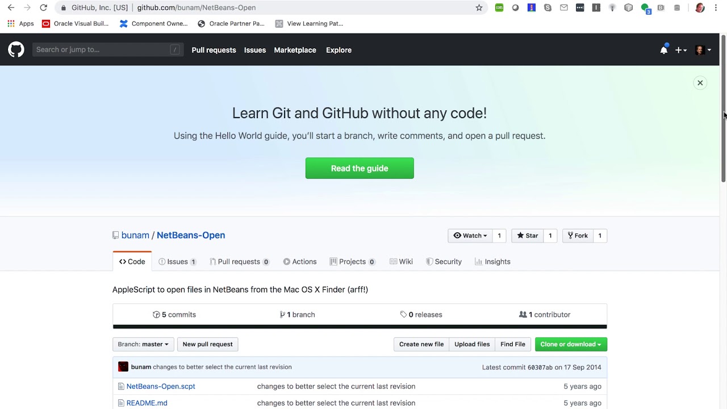Click the green CORS extension icon

coord(499,7)
